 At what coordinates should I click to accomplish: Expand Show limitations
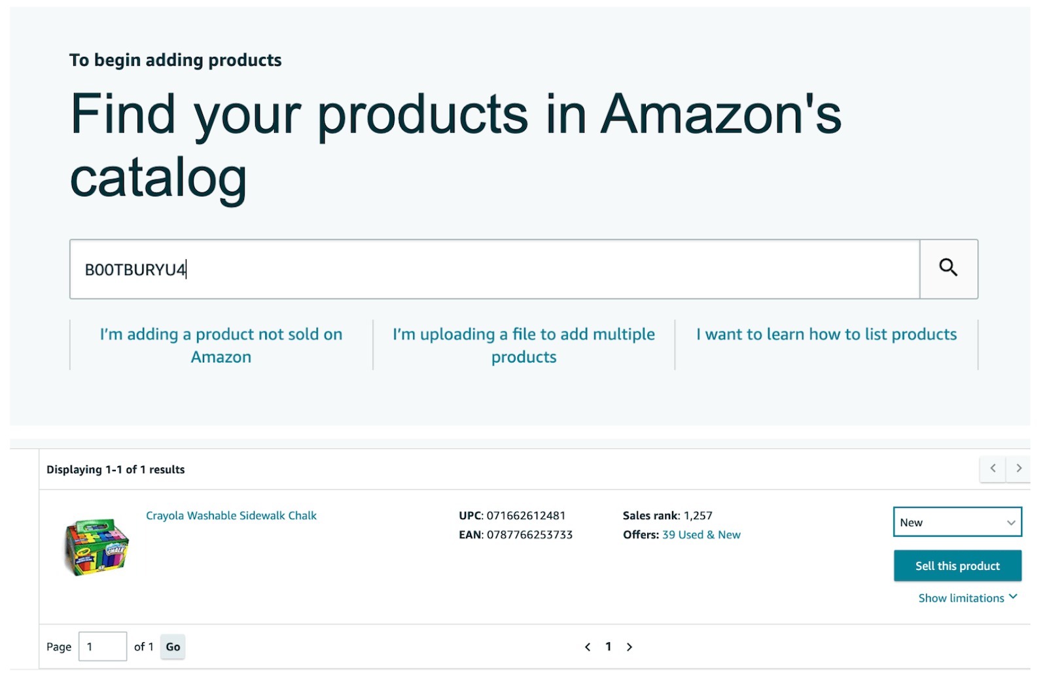967,598
